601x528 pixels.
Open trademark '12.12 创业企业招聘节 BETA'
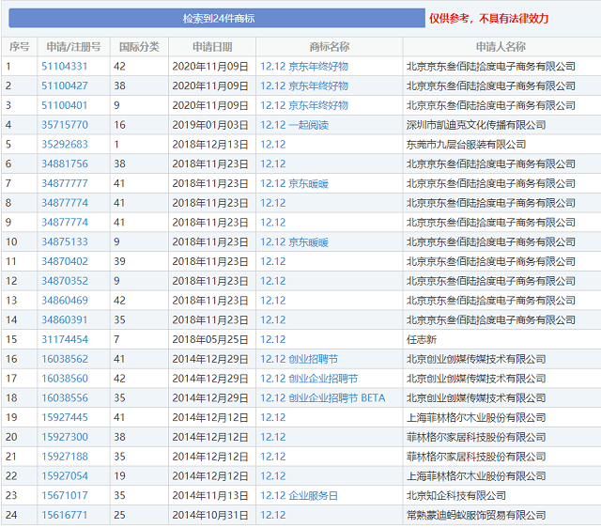(323, 398)
